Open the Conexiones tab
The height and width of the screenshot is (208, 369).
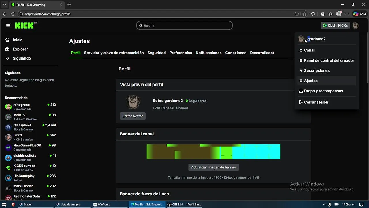pyautogui.click(x=236, y=53)
